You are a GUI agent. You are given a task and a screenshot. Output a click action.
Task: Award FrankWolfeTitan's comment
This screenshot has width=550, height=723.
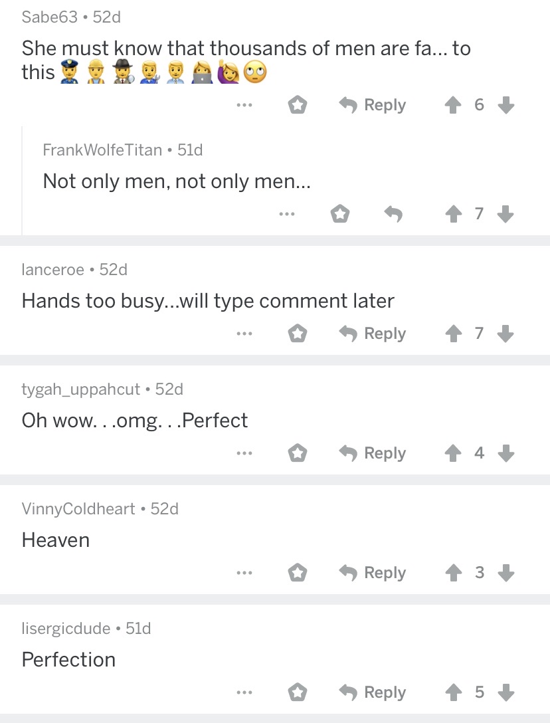pyautogui.click(x=340, y=214)
